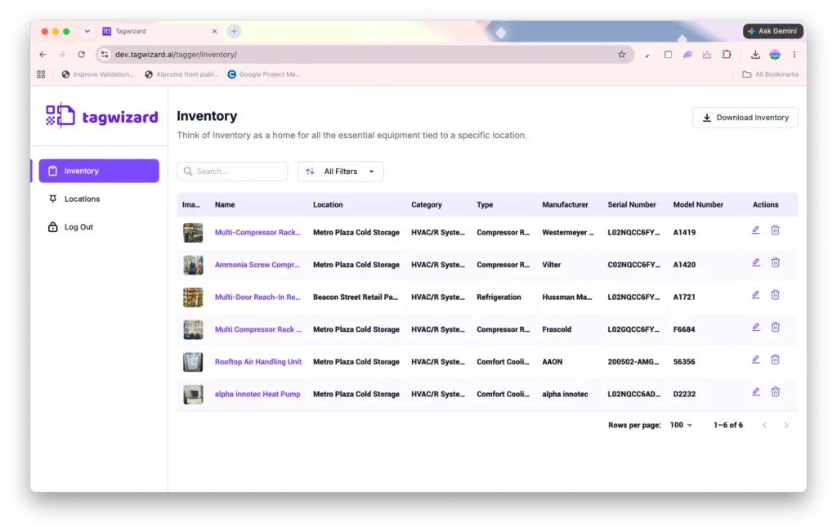Viewport: 837px width, 532px height.
Task: Go forward in browser history
Action: tap(62, 55)
